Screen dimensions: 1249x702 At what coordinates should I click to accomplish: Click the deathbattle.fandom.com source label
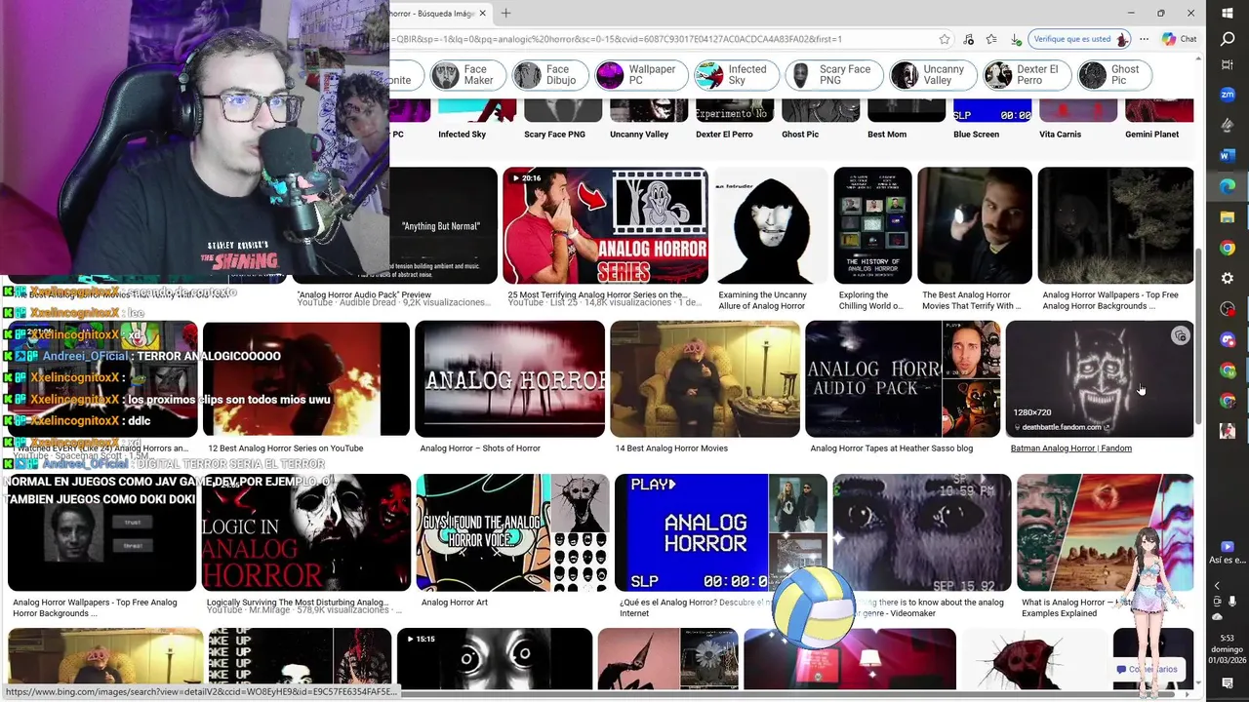1062,427
